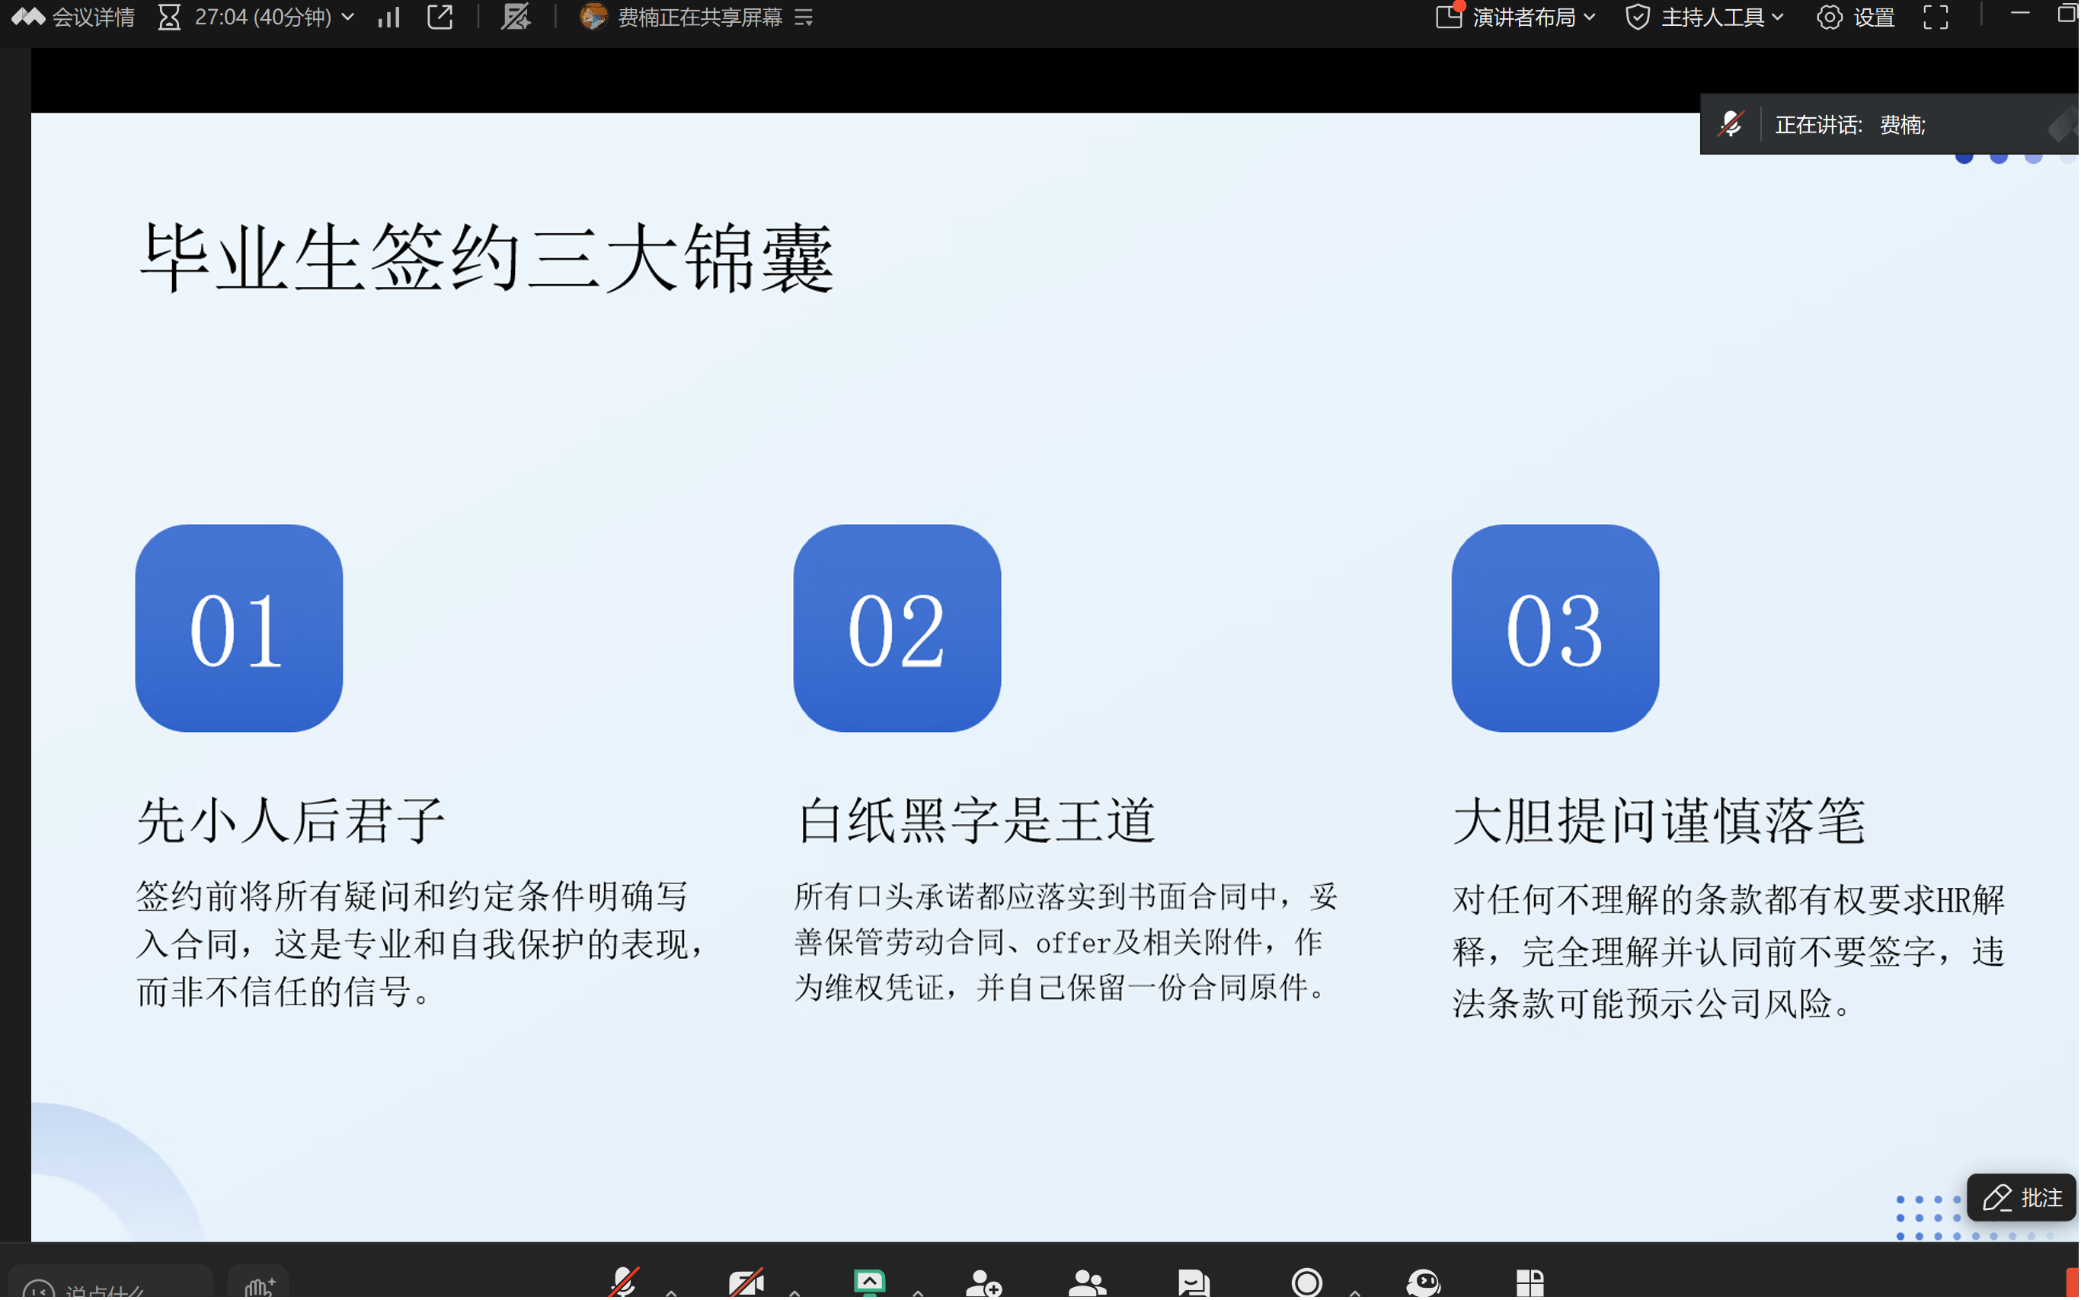Open the apps grid icon
The image size is (2081, 1300).
(1530, 1284)
